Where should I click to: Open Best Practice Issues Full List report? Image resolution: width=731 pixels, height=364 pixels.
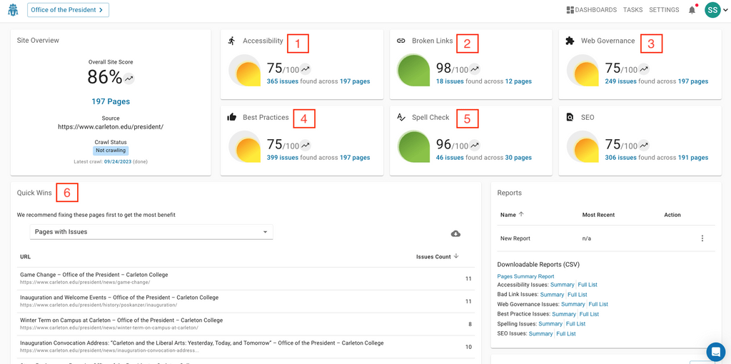(589, 314)
